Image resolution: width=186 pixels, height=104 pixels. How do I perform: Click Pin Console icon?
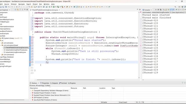point(176,10)
